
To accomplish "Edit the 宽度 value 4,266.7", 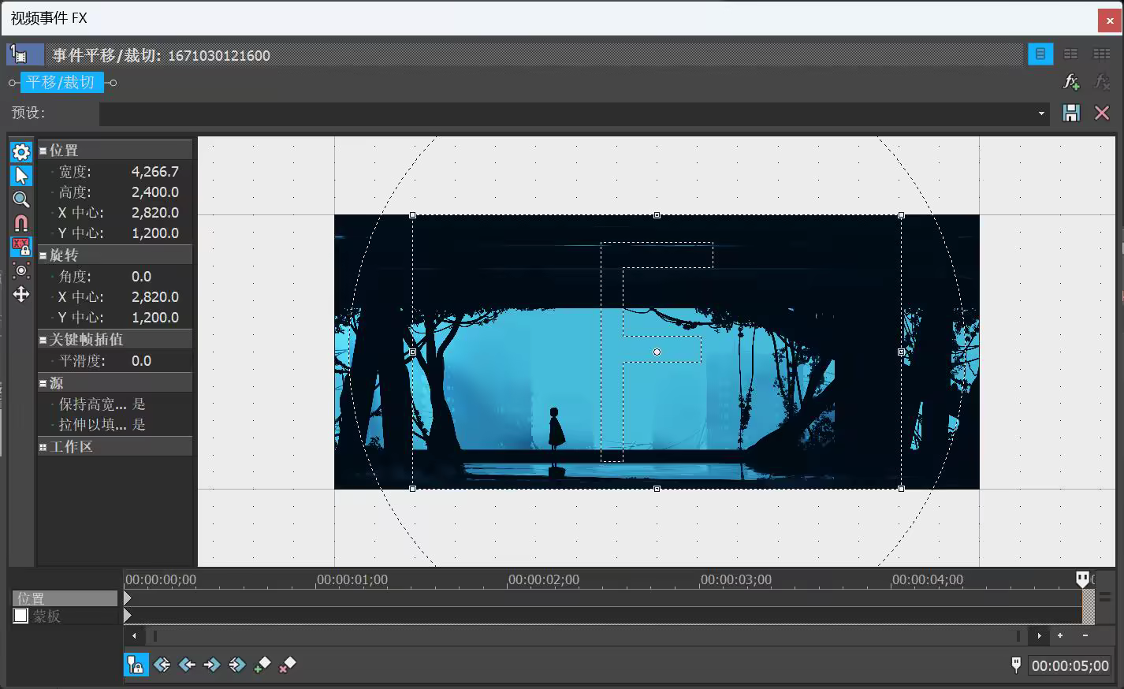I will pos(155,172).
